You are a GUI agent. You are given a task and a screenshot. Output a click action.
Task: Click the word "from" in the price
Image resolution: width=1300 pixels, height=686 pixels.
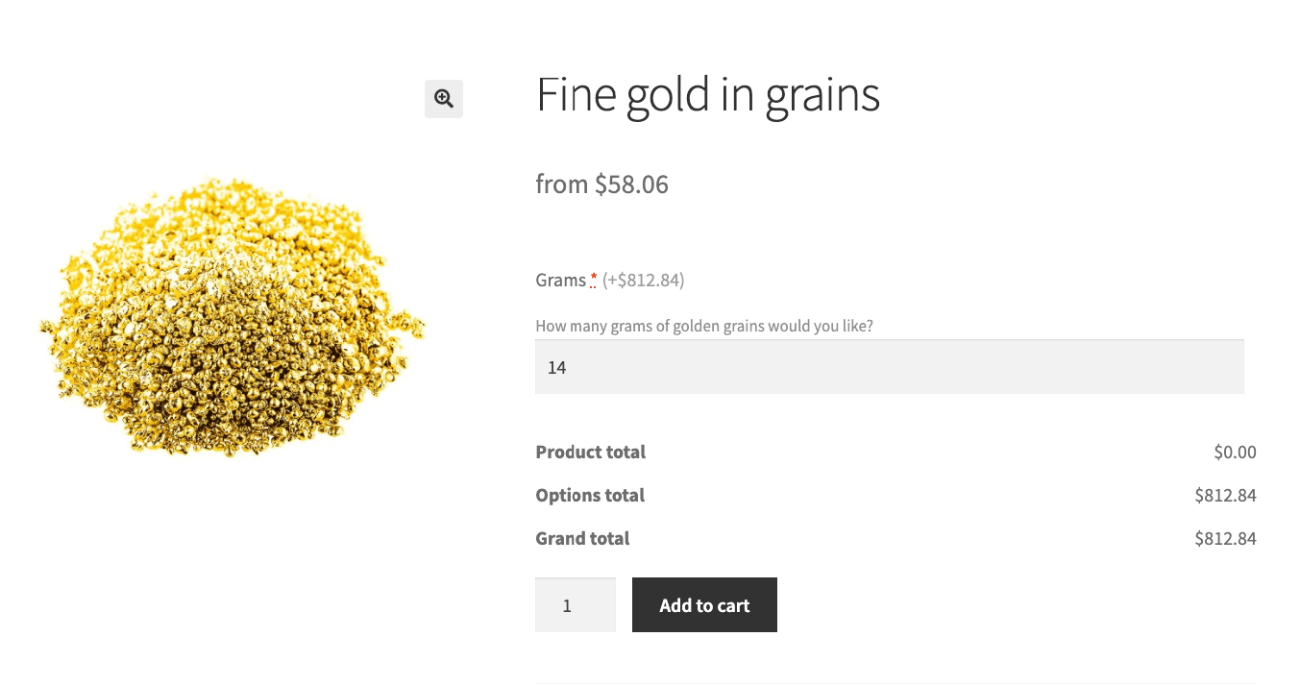[561, 184]
